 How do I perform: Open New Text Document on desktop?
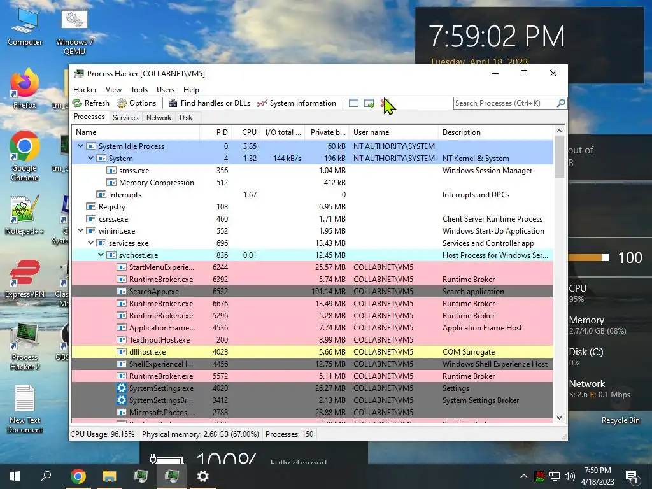25,409
